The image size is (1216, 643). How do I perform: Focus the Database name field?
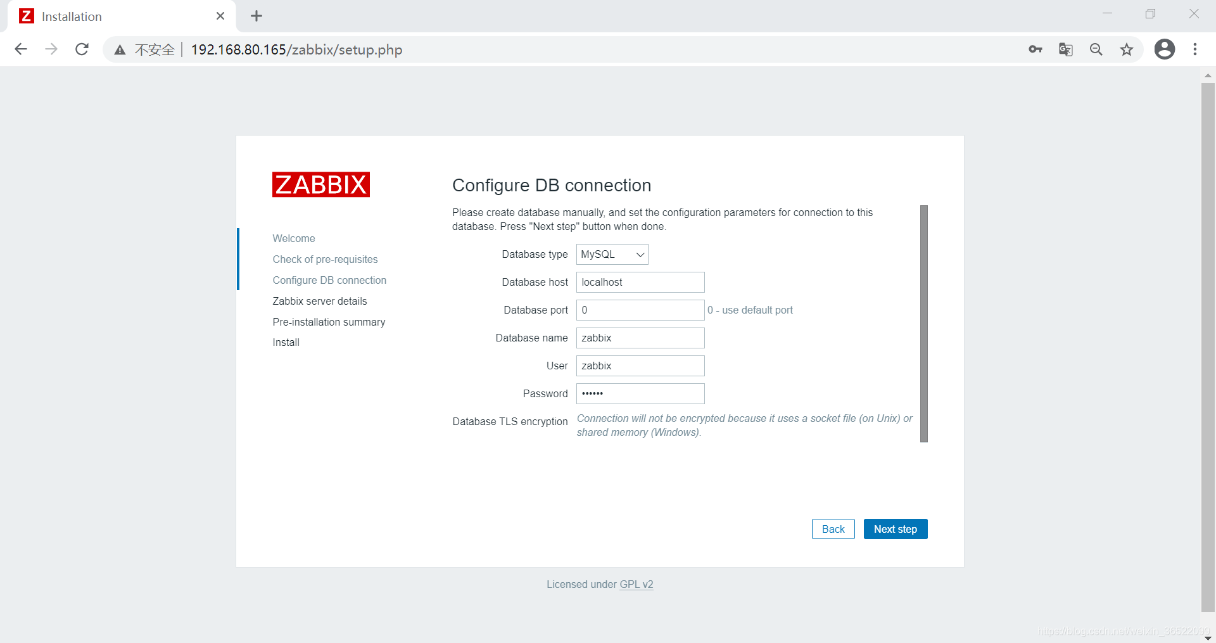640,338
